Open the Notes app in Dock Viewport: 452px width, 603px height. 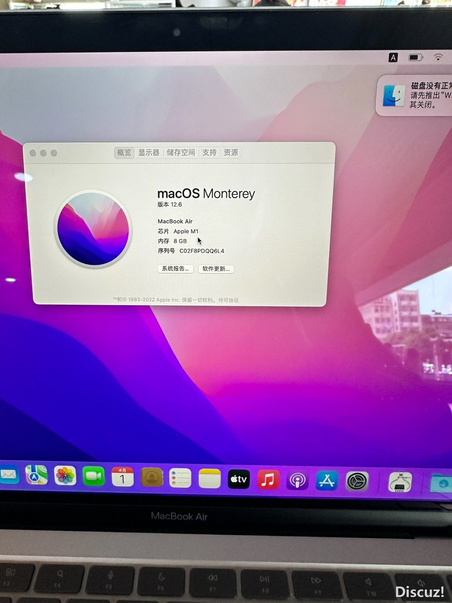point(209,479)
